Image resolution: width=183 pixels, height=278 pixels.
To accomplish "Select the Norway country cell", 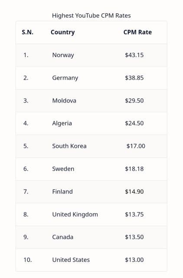I will point(63,55).
